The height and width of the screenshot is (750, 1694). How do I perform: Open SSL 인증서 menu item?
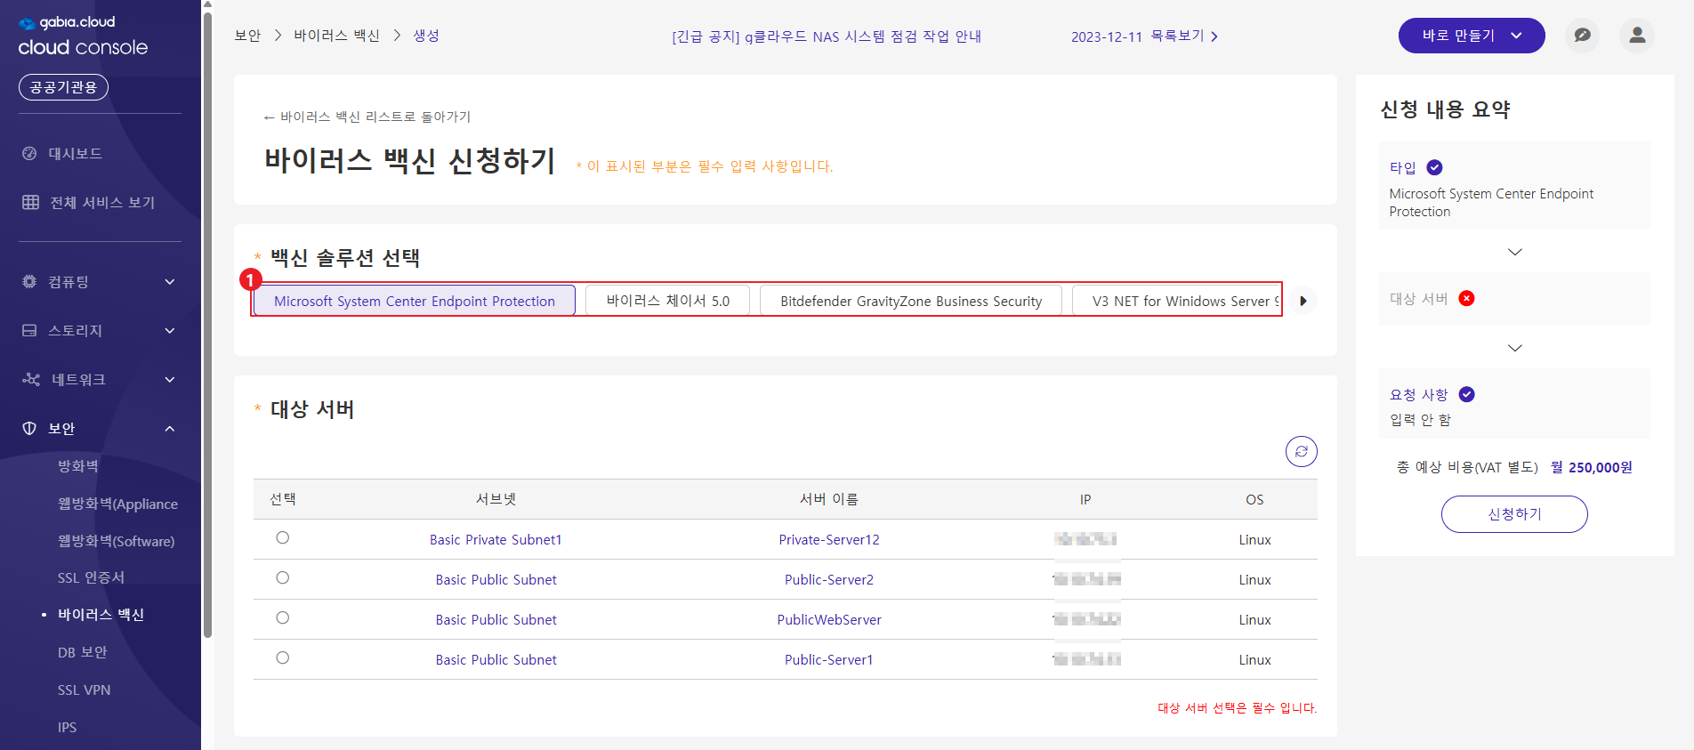pyautogui.click(x=91, y=578)
